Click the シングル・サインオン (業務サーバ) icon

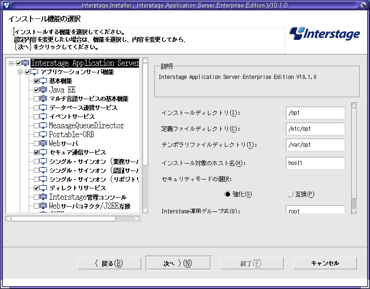click(43, 161)
